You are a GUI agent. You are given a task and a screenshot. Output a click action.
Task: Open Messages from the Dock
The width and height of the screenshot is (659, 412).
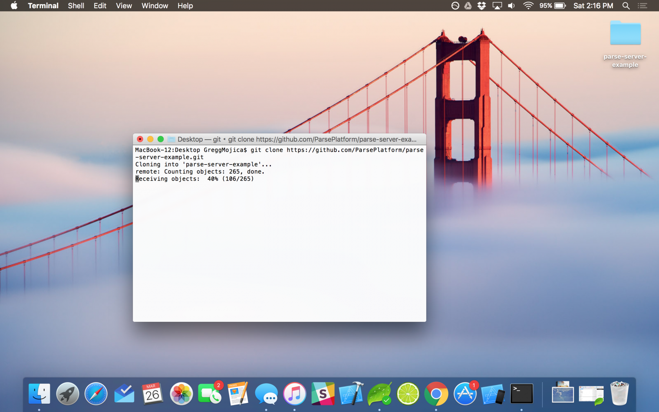tap(266, 394)
